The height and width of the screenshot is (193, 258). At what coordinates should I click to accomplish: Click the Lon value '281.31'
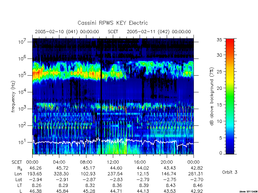(x=195, y=174)
